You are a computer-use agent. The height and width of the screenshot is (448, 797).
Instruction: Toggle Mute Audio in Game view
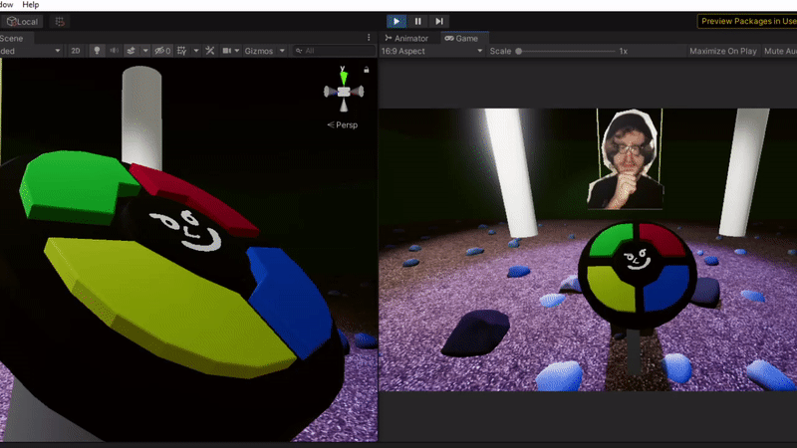click(780, 51)
